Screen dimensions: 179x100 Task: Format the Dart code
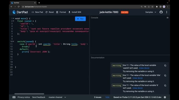tap(61, 12)
